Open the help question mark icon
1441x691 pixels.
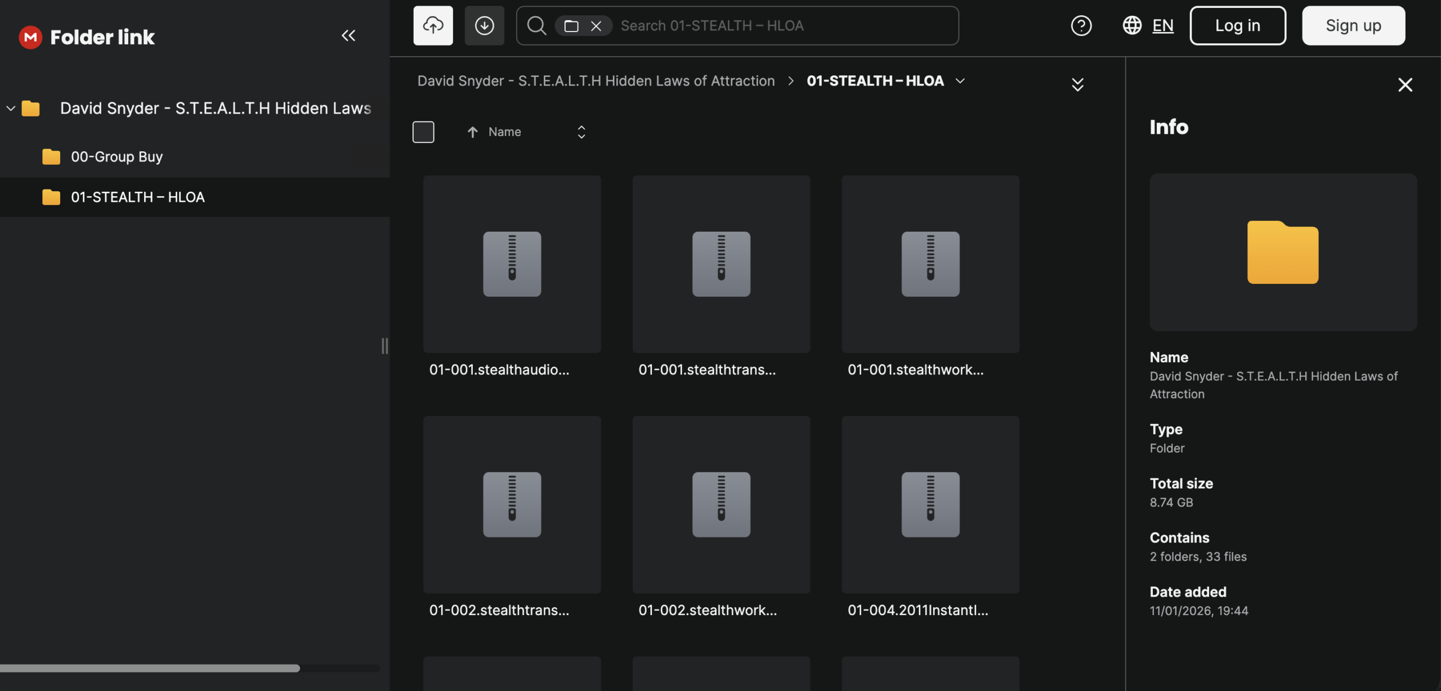click(1081, 25)
